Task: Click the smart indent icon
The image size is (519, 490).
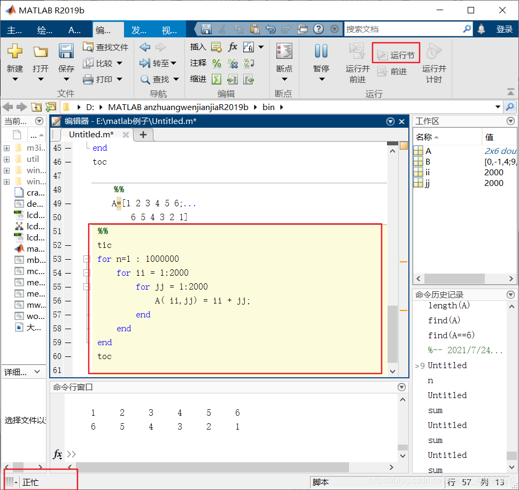Action: pos(216,80)
